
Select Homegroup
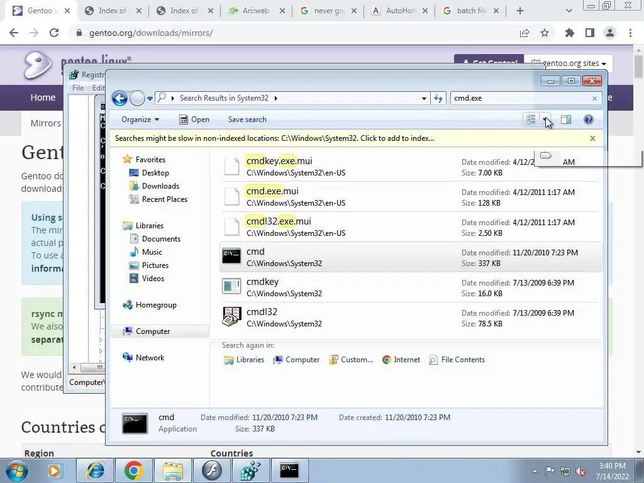pyautogui.click(x=150, y=305)
